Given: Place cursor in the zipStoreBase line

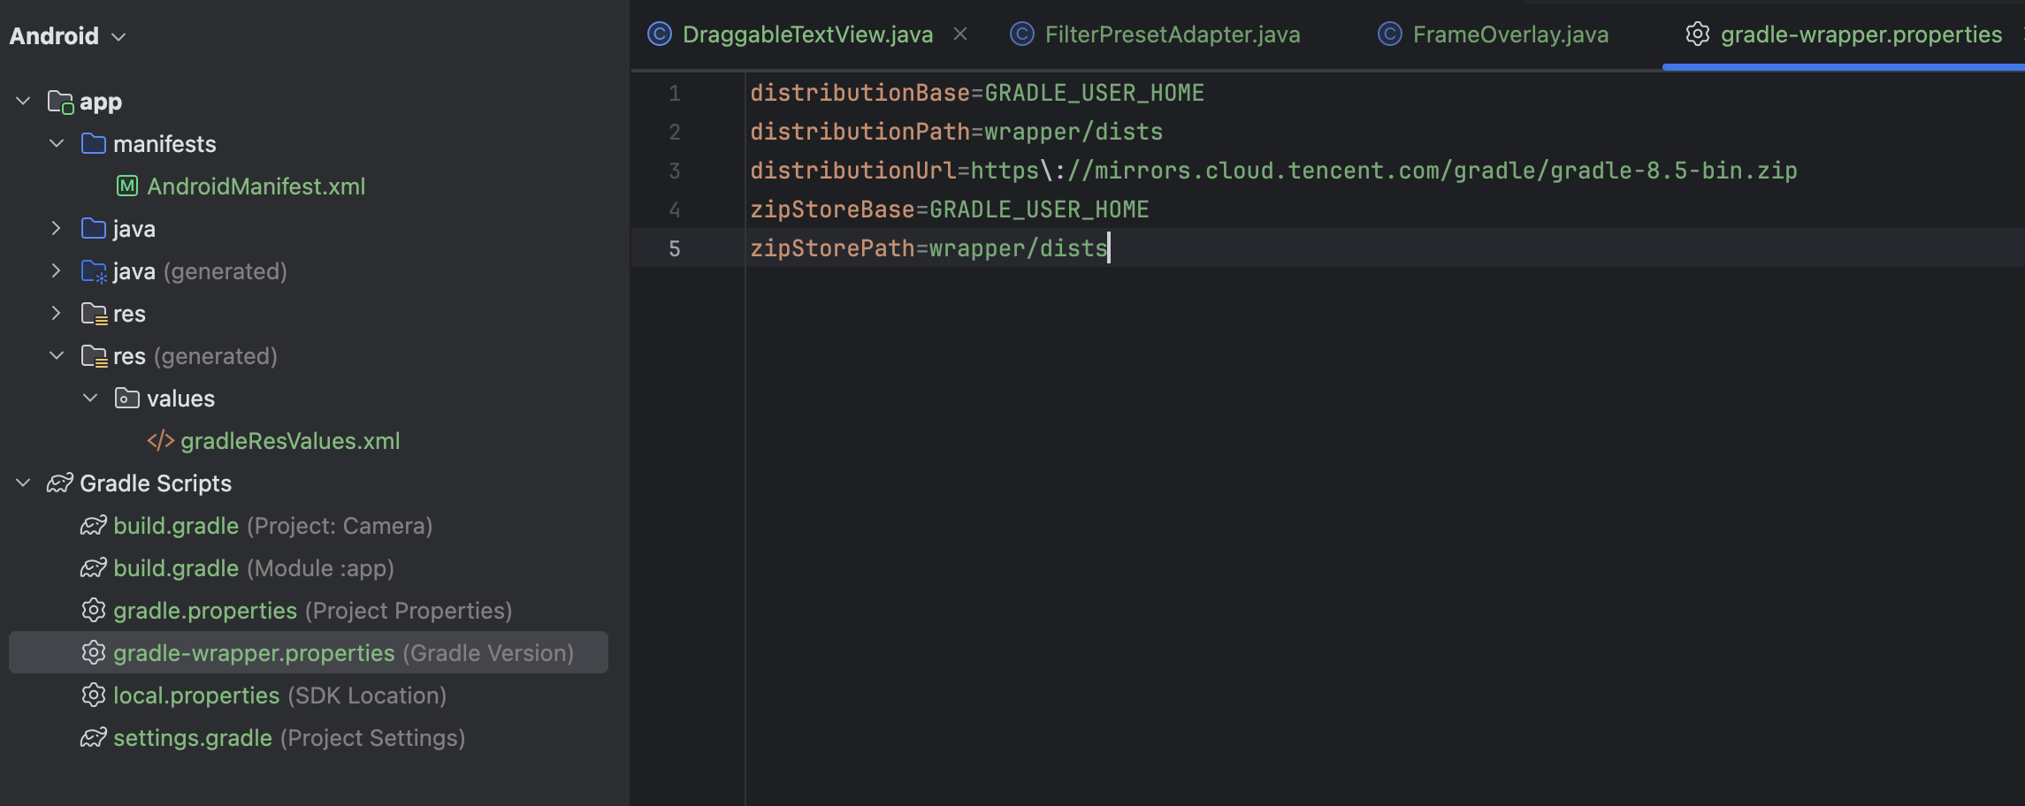Looking at the screenshot, I should coord(950,209).
